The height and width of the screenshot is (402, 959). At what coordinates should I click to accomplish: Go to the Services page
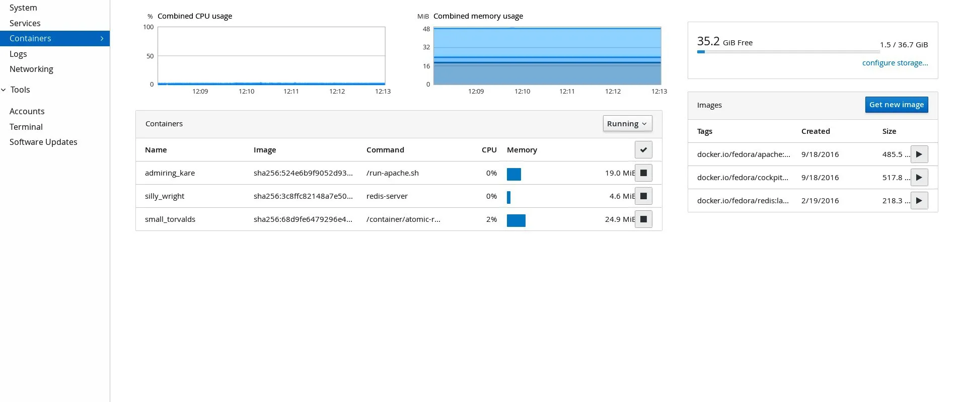pyautogui.click(x=25, y=23)
